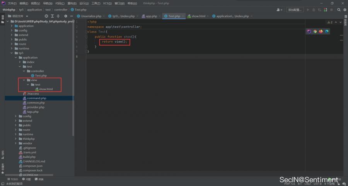Select show.html in the project tree
Viewport: 348px width, 186px height.
[x=46, y=89]
